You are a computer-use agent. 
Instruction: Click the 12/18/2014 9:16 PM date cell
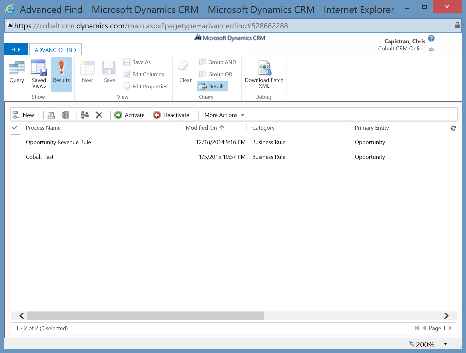[x=221, y=142]
